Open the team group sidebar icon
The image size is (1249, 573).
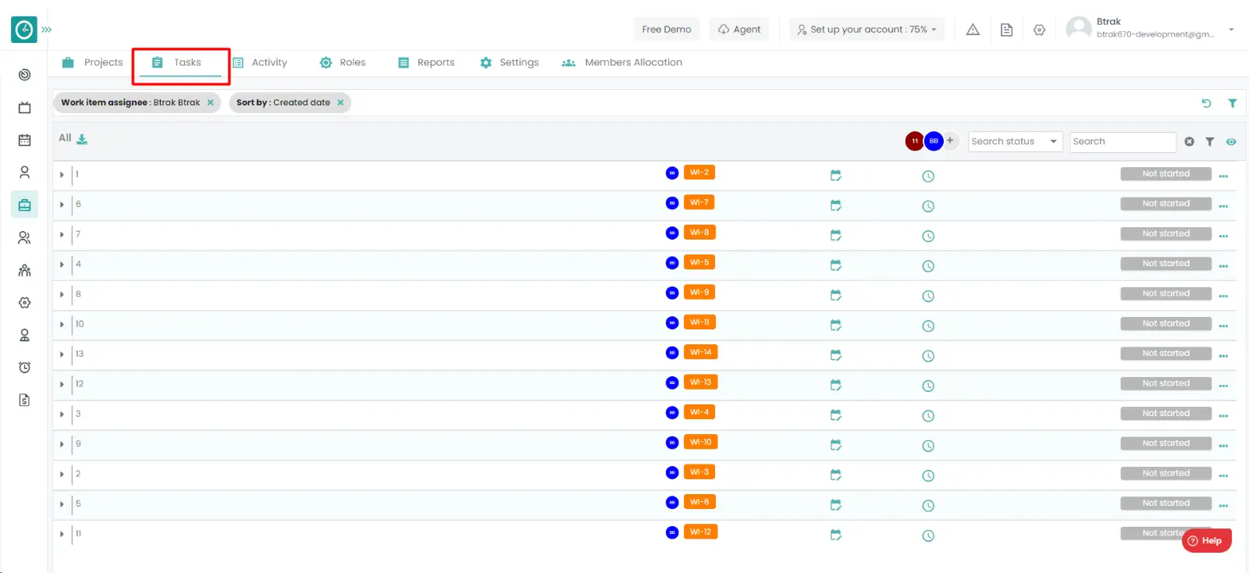(24, 270)
